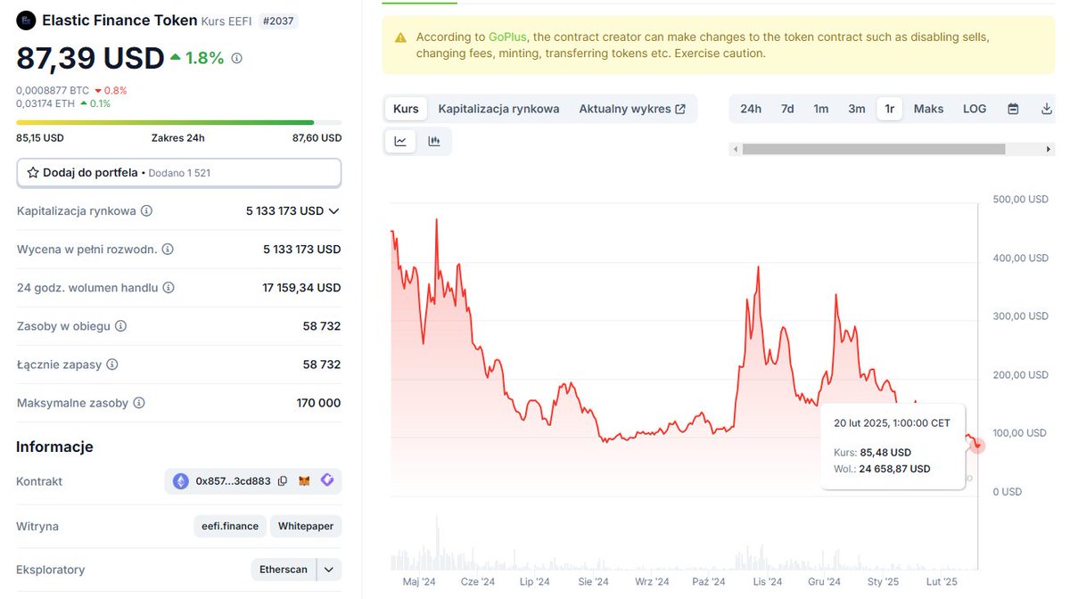Set chart range to 7d
The image size is (1070, 599).
point(787,109)
